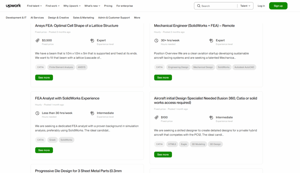
Task: Expand the What's new dropdown
Action: coord(92,6)
